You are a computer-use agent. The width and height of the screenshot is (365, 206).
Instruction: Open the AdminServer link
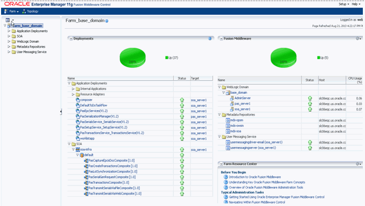tap(243, 98)
